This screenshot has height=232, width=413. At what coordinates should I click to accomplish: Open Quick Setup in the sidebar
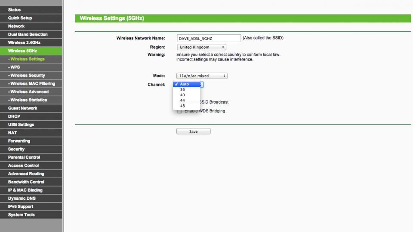(31, 18)
